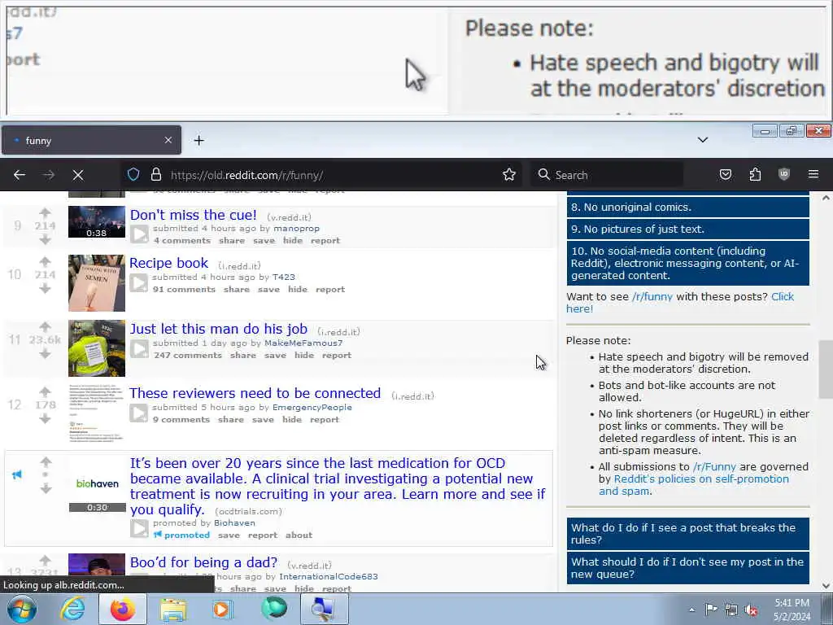
Task: Click the page vertical scrollbar thumb
Action: (826, 369)
